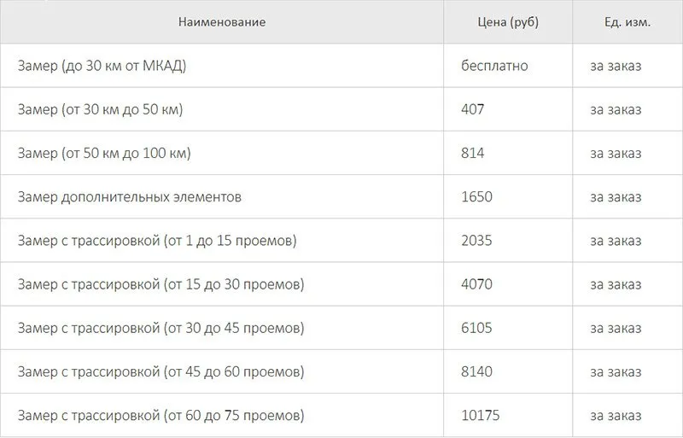Click the 407 price cell
Image resolution: width=683 pixels, height=438 pixels.
[508, 109]
